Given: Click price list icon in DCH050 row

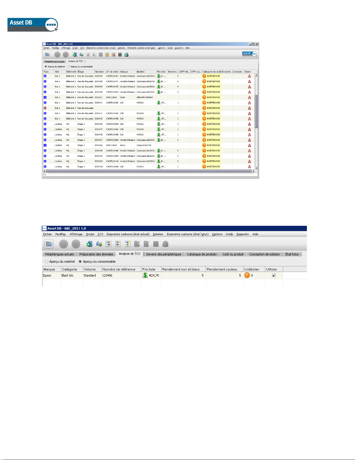Looking at the screenshot, I should (x=159, y=76).
